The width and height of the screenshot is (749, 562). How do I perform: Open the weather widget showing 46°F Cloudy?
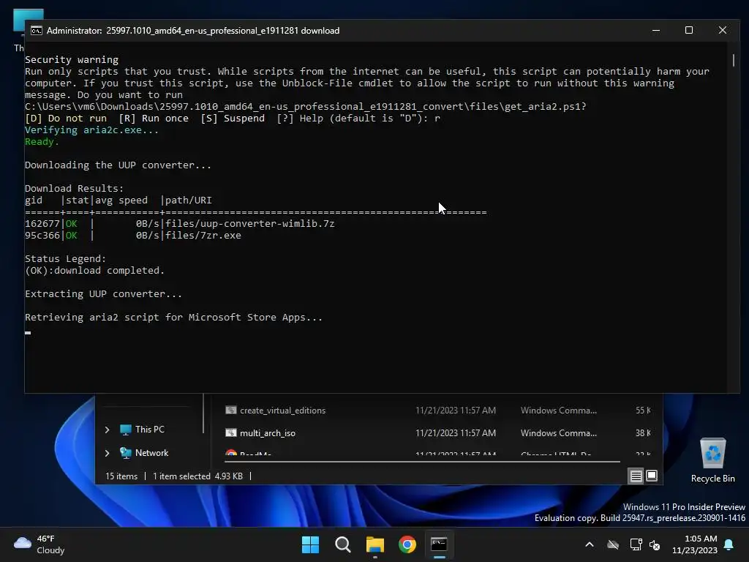(x=39, y=544)
